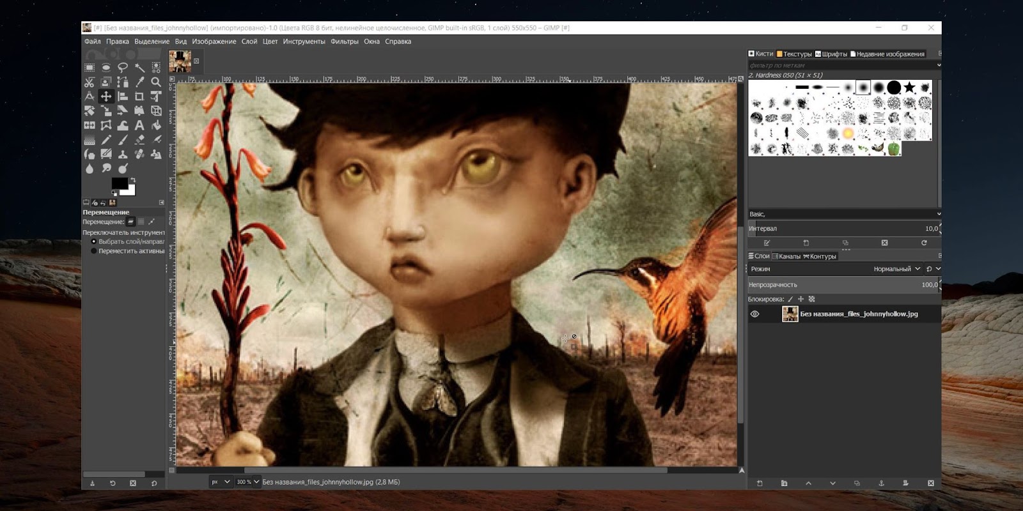
Task: Toggle lock pixels for the layer
Action: coord(790,299)
